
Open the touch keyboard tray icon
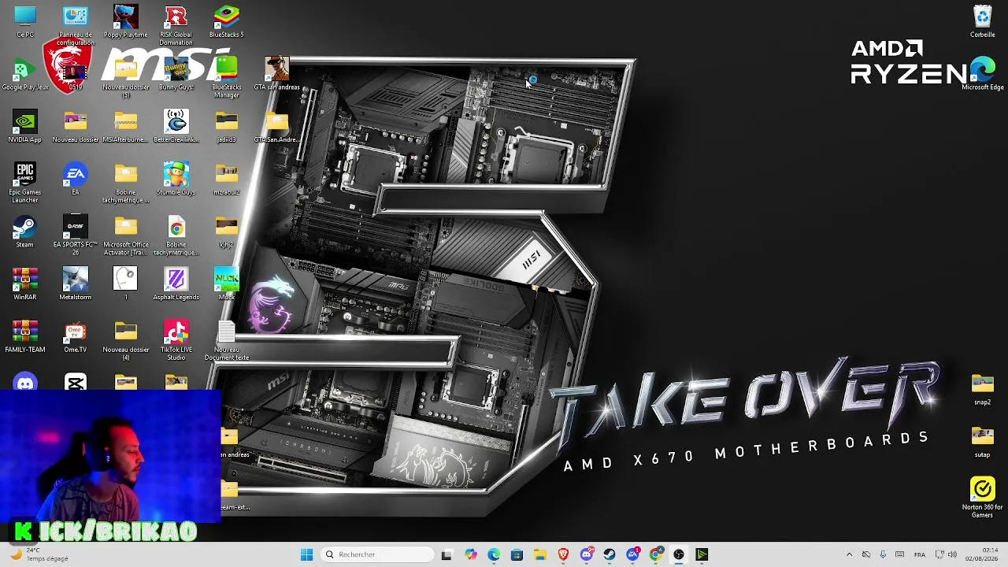pos(899,554)
